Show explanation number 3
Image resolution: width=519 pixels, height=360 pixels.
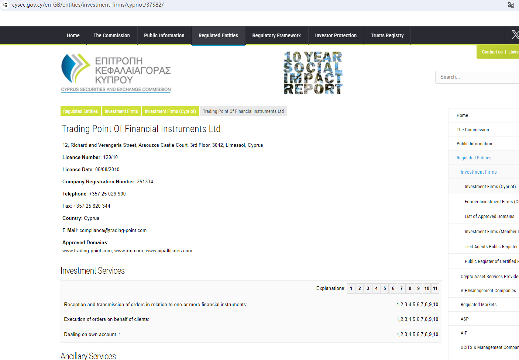coord(368,288)
